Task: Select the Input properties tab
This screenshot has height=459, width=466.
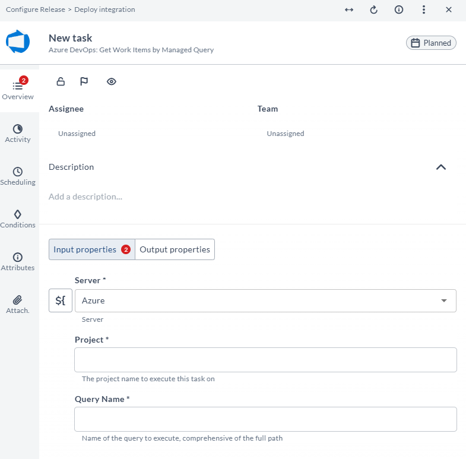Action: (x=91, y=249)
